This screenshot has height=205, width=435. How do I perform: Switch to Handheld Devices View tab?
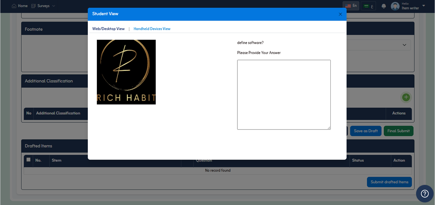pos(152,29)
